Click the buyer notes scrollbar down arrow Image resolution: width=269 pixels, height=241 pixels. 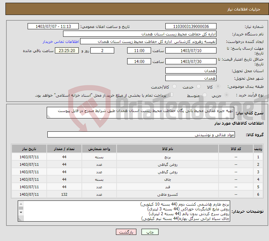tap(21, 212)
